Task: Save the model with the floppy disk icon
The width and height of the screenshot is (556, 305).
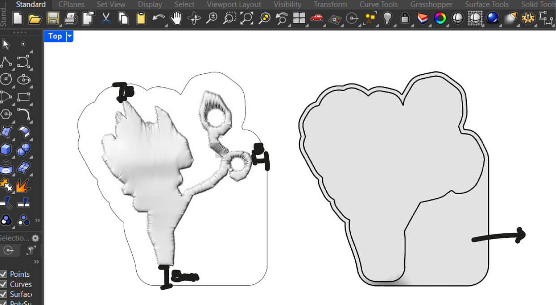Action: click(x=53, y=18)
